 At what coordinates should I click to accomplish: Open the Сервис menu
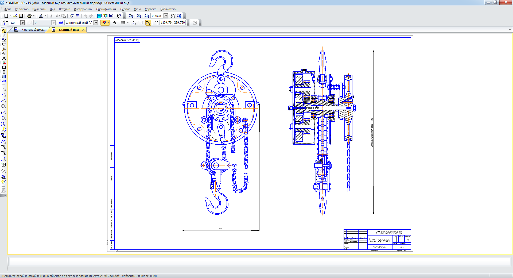point(125,9)
